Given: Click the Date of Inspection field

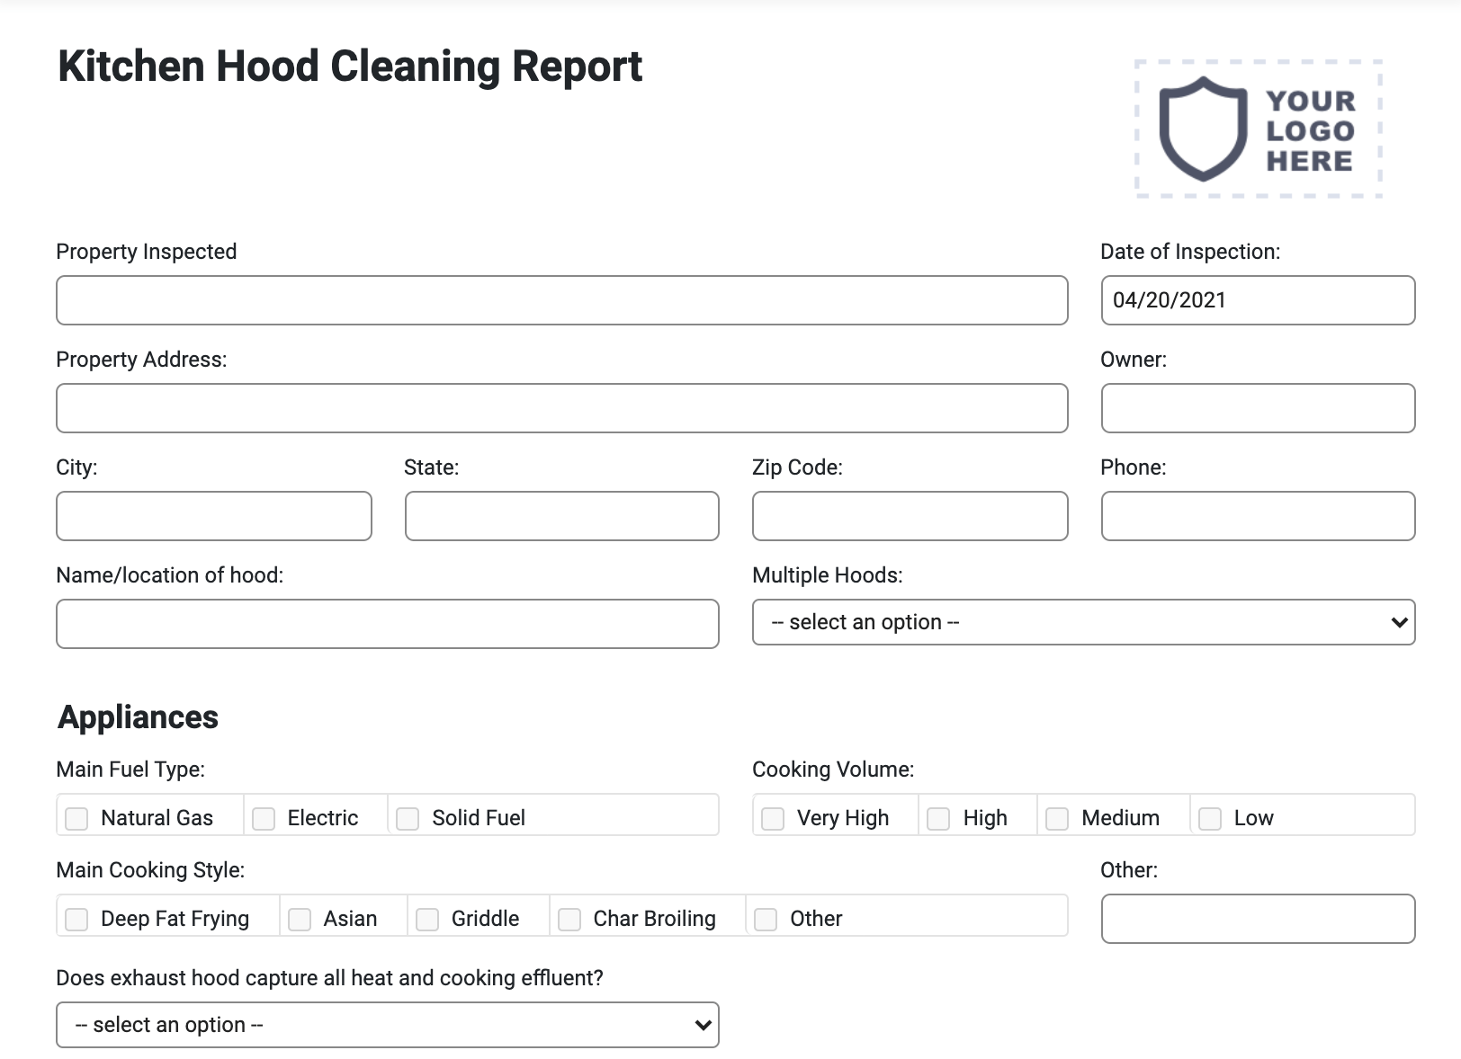Looking at the screenshot, I should pos(1258,300).
